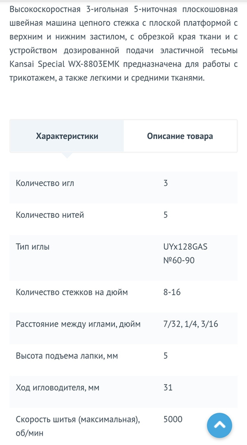Click the 5000 sewing speed value
The image size is (247, 445).
tap(173, 419)
